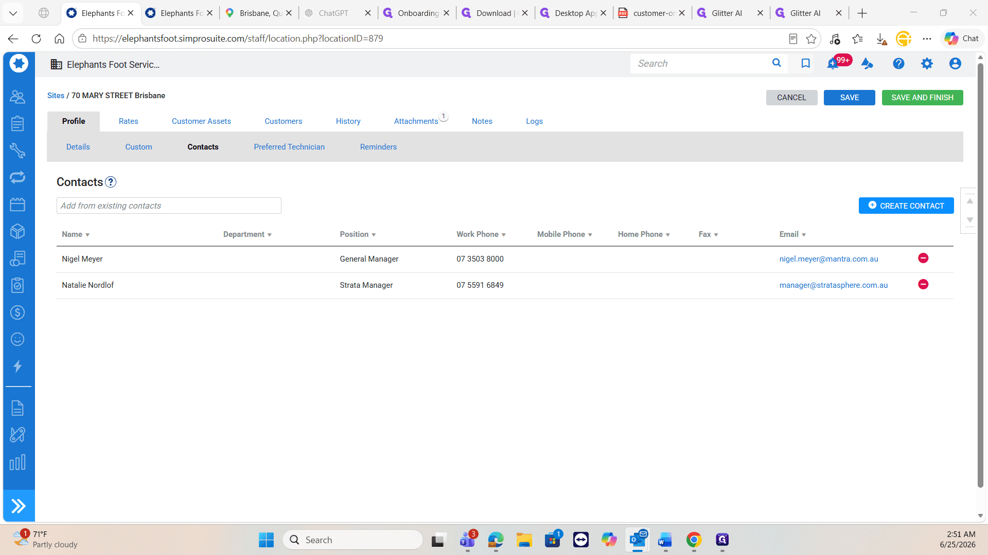Click the page vertical scrollbar
Screen dimensions: 988x555
pyautogui.click(x=980, y=275)
